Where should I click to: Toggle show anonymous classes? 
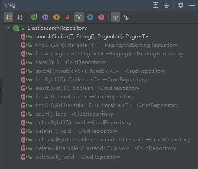90,17
